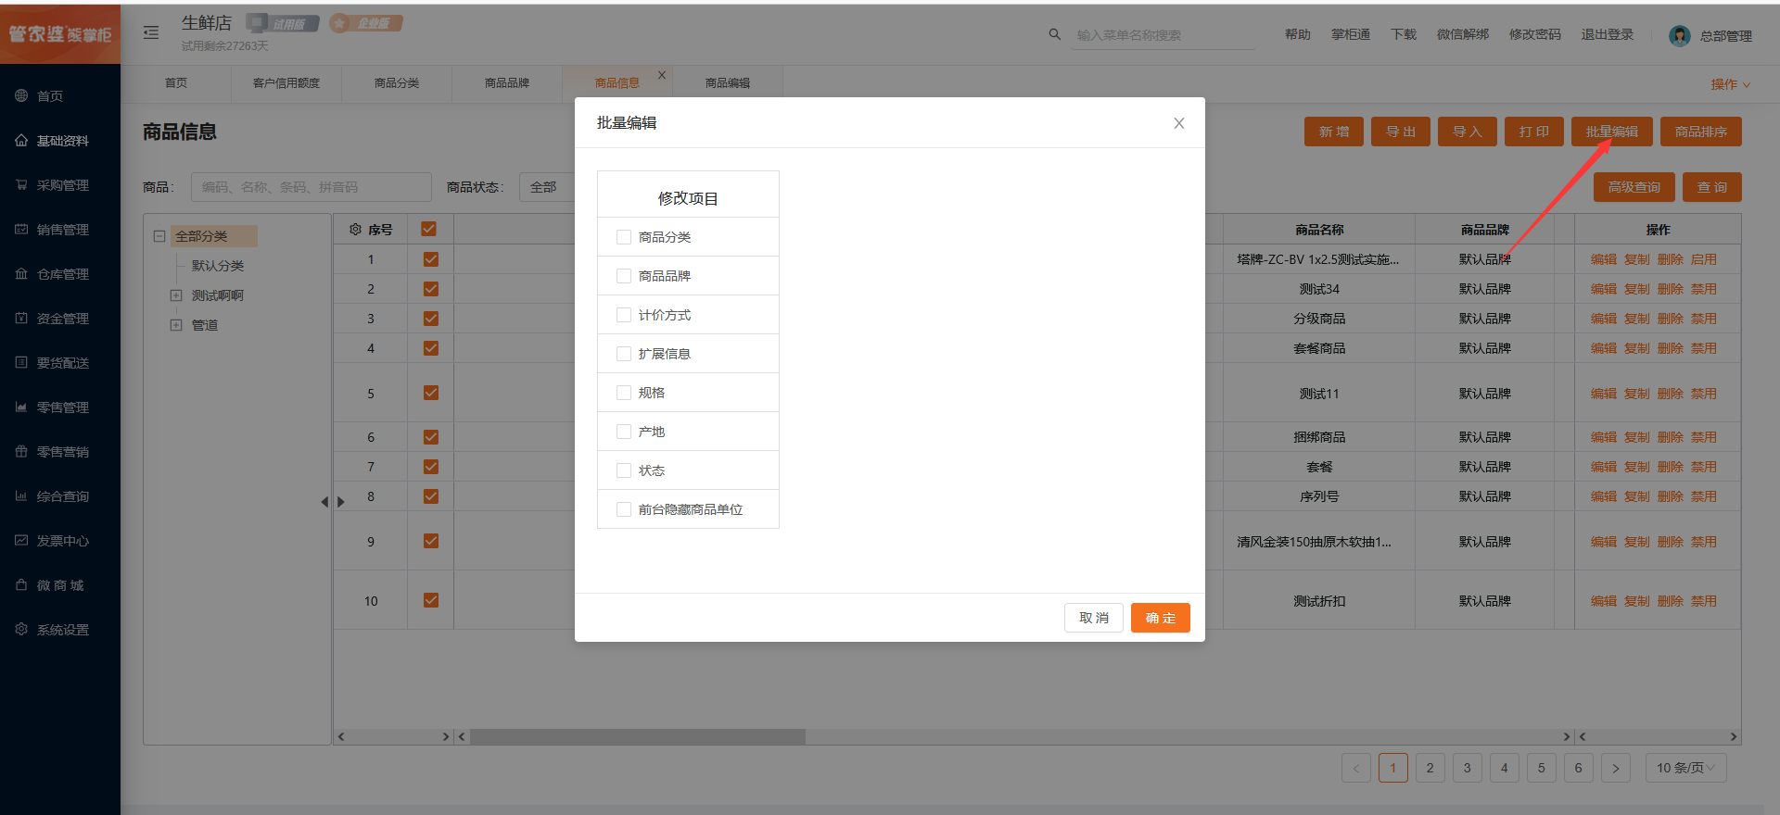Go to previous page arrow in pagination
1780x815 pixels.
(1356, 768)
